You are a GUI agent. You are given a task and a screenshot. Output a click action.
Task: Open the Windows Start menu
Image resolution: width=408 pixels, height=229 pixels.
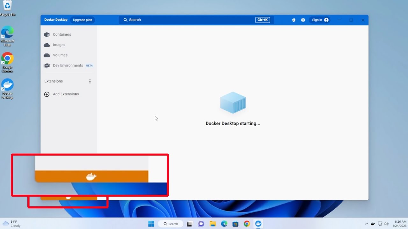[x=151, y=224]
